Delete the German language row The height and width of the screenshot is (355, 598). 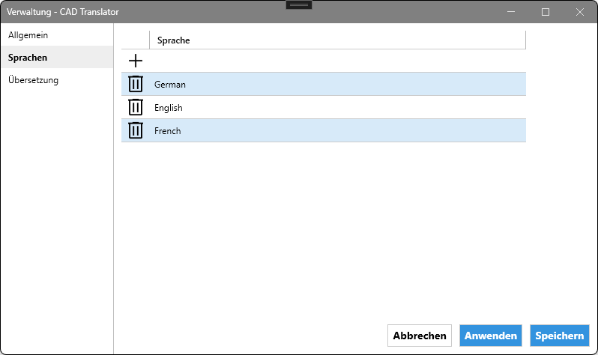click(136, 84)
